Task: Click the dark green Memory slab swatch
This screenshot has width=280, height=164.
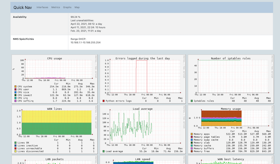Action: click(191, 143)
